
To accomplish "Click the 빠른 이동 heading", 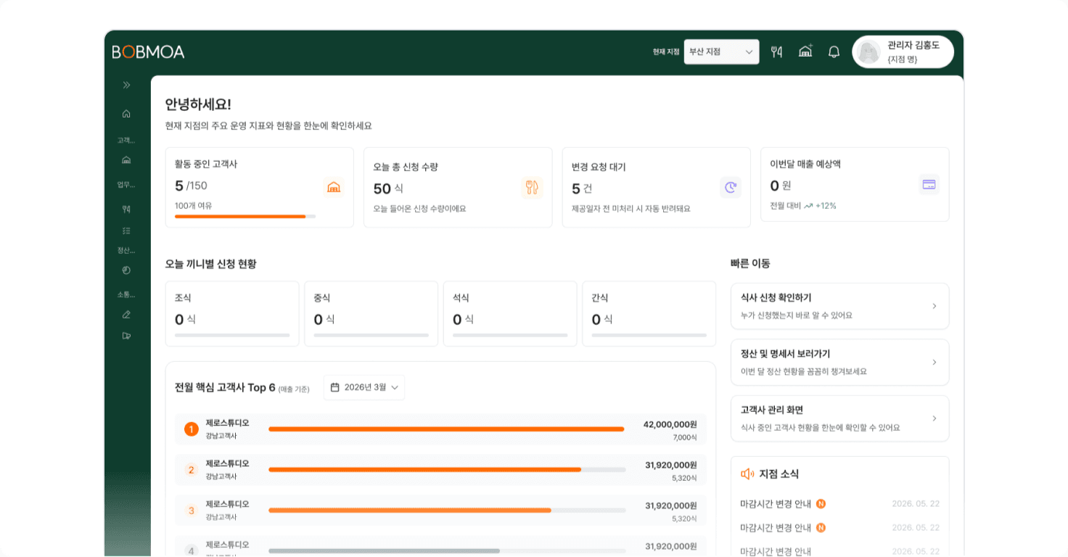I will 750,263.
